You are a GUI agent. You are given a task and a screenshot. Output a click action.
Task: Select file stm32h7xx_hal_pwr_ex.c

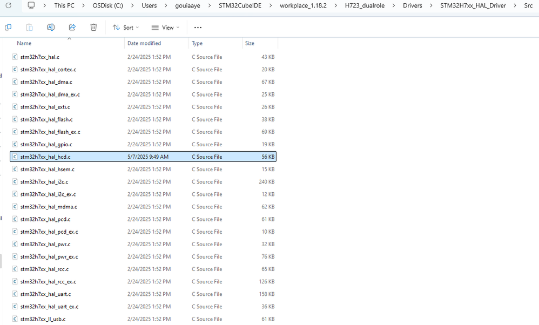coord(143,256)
